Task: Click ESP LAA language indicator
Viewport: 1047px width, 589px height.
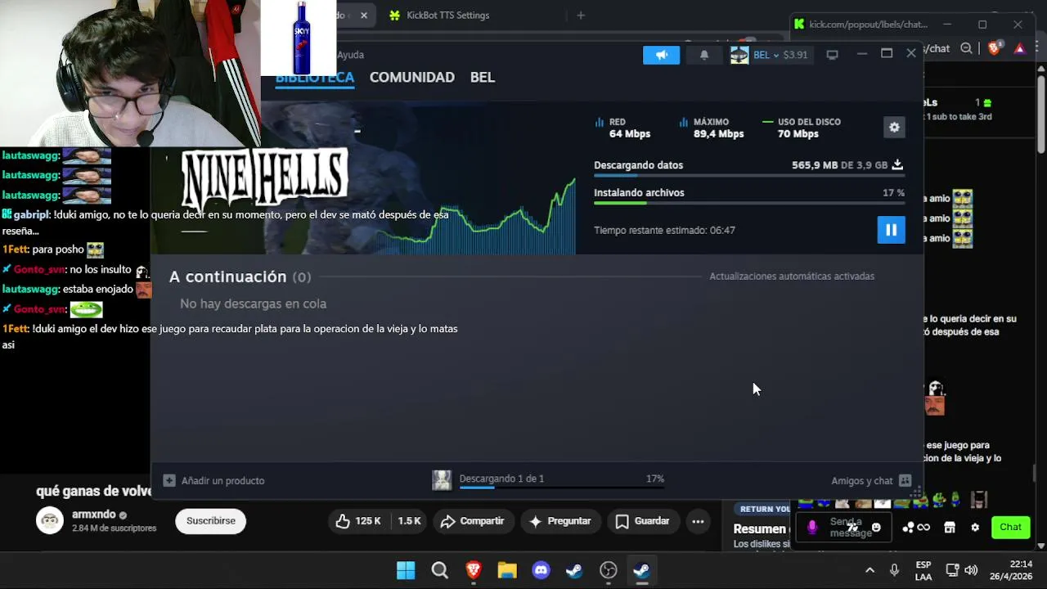Action: [923, 570]
